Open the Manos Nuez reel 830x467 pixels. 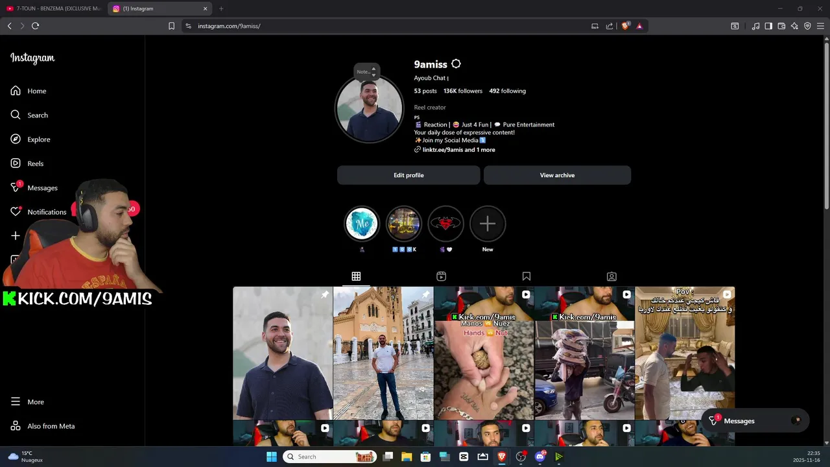coord(484,353)
